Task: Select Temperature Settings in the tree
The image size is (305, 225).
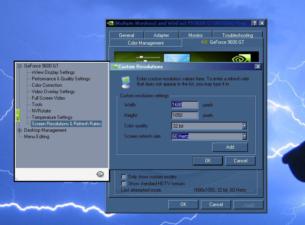Action: pos(52,117)
